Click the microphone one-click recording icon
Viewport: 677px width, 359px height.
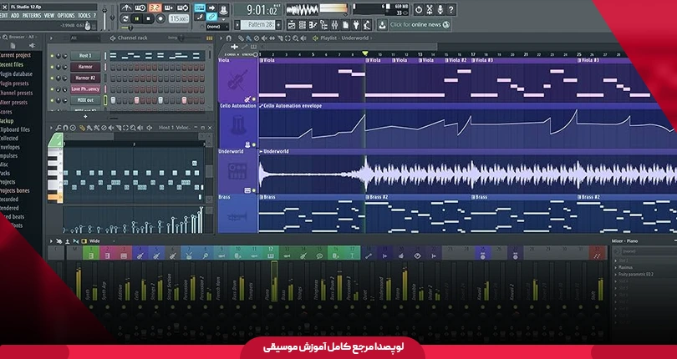coord(440,9)
